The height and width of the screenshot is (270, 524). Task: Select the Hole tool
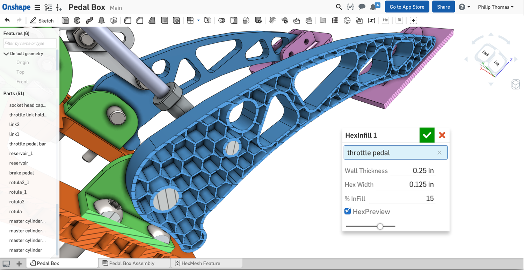tap(176, 20)
